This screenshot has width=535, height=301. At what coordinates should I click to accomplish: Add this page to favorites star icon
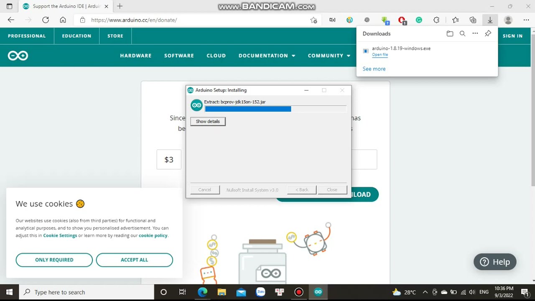pos(313,20)
